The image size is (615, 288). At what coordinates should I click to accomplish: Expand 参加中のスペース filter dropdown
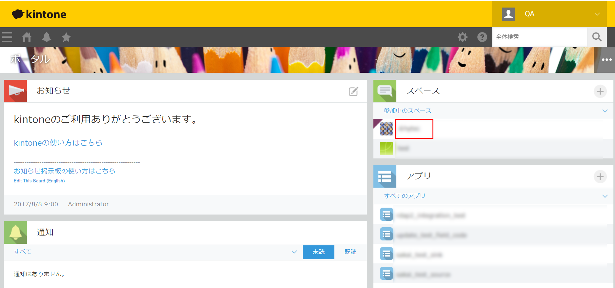click(x=605, y=111)
